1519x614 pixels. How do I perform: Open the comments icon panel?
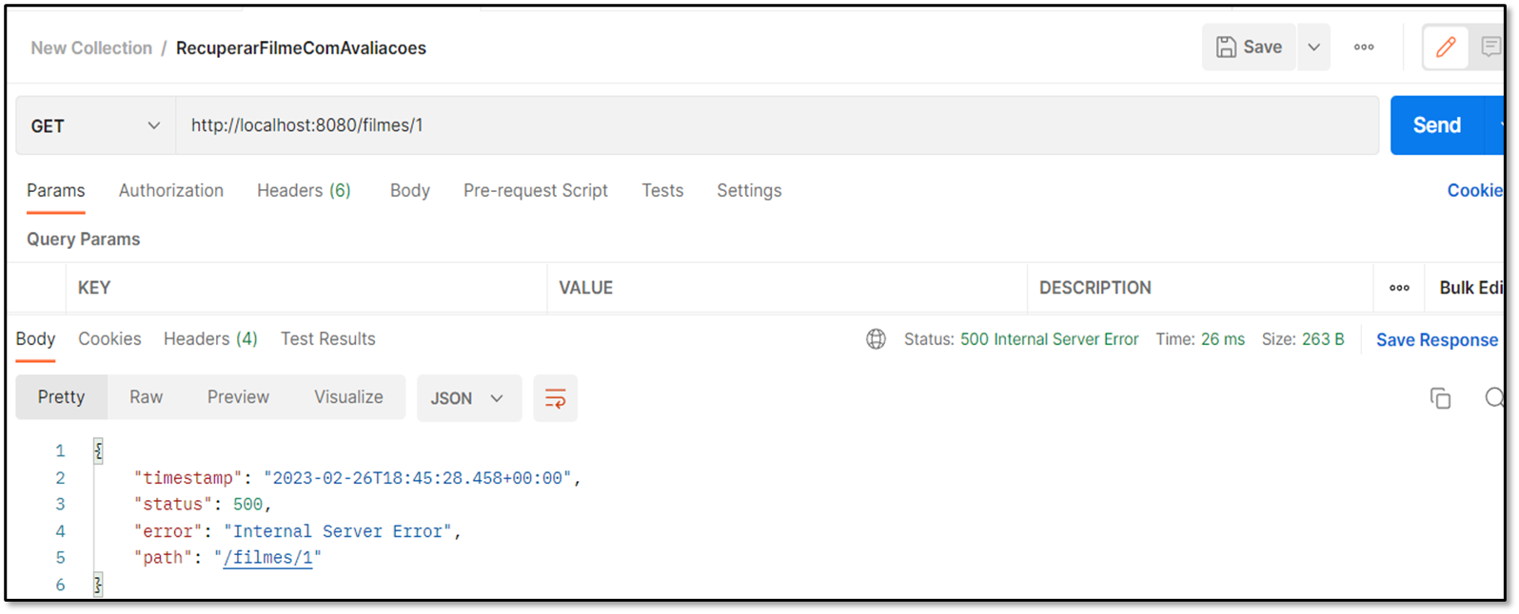click(x=1489, y=48)
